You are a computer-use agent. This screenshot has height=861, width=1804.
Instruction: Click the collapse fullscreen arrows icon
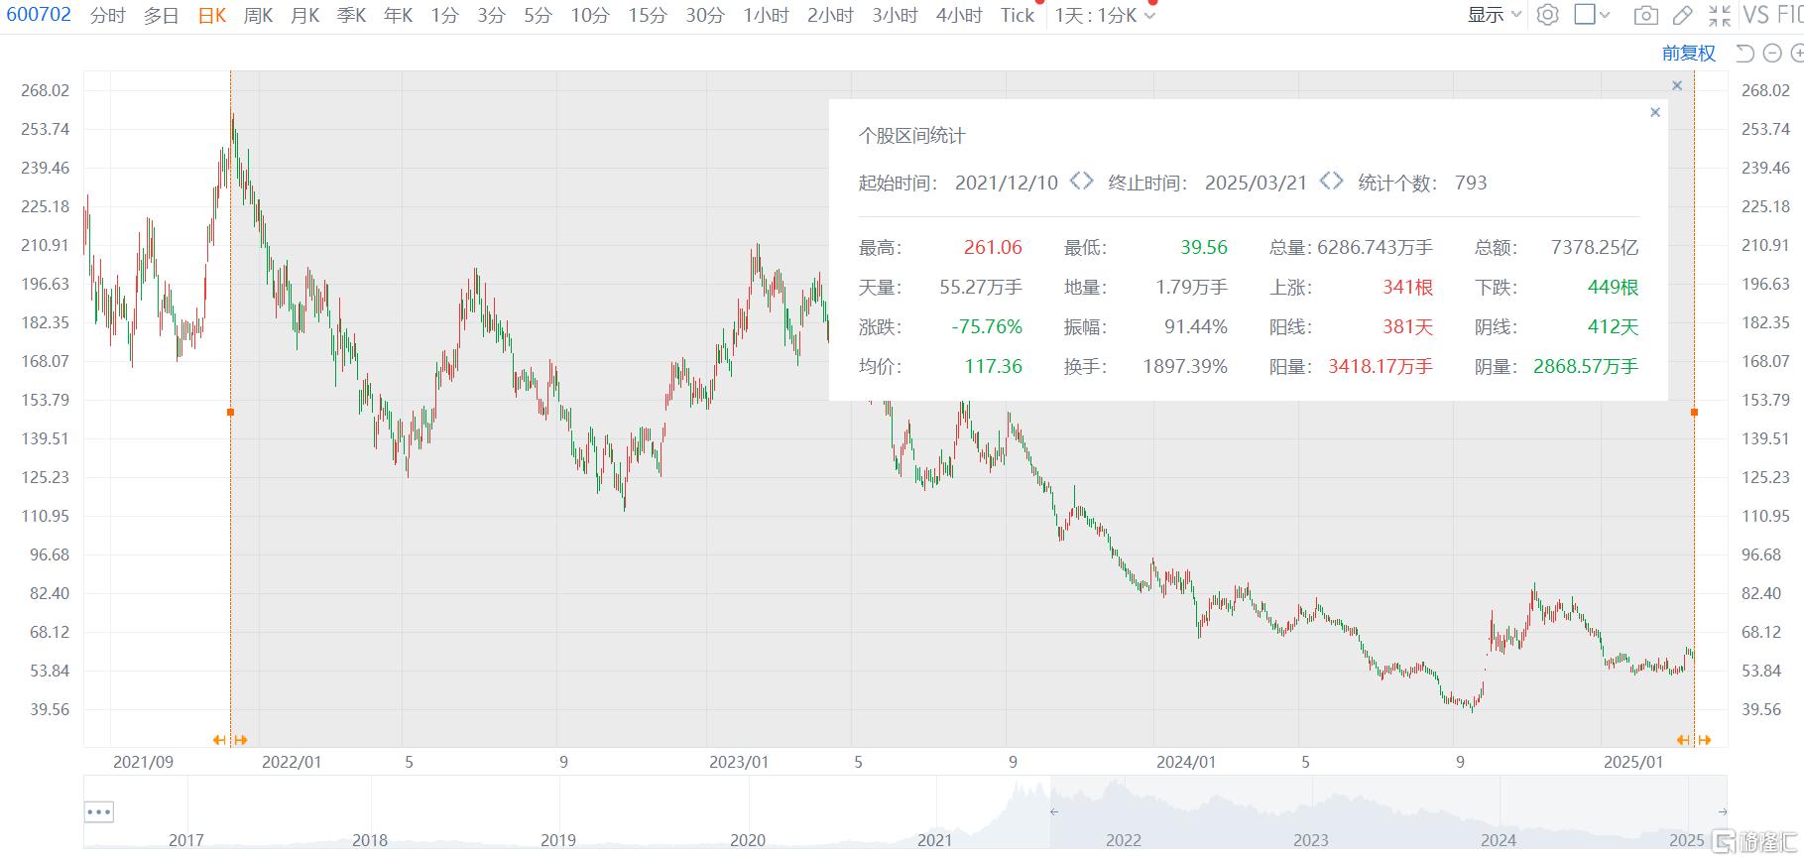pyautogui.click(x=1720, y=15)
